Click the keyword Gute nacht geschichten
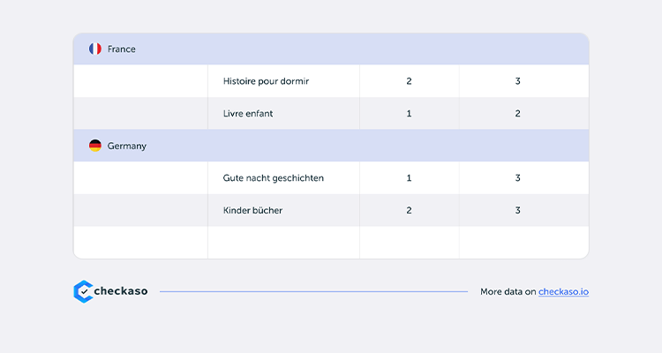The image size is (662, 353). pos(273,178)
